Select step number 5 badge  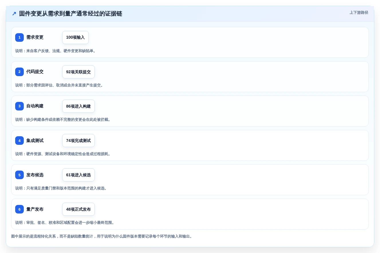click(x=19, y=175)
